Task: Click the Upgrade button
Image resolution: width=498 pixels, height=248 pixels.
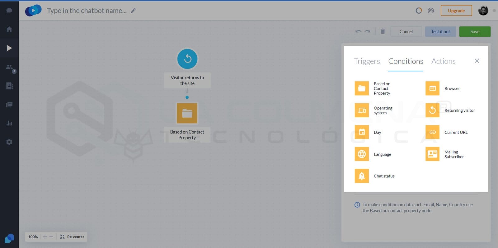Action: (456, 11)
